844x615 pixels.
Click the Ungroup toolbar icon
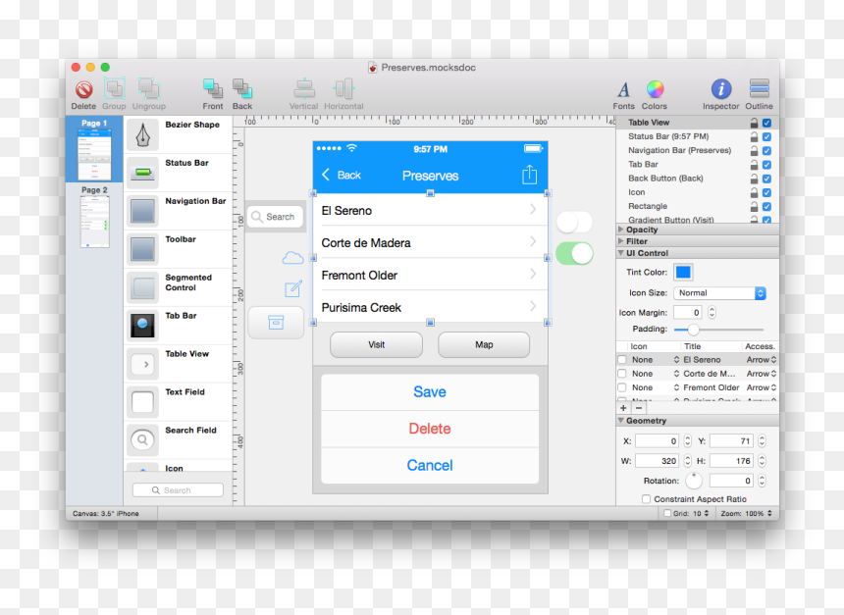(148, 89)
